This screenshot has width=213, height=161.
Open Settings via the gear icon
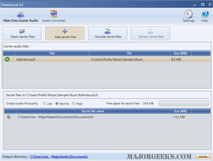pyautogui.click(x=188, y=16)
